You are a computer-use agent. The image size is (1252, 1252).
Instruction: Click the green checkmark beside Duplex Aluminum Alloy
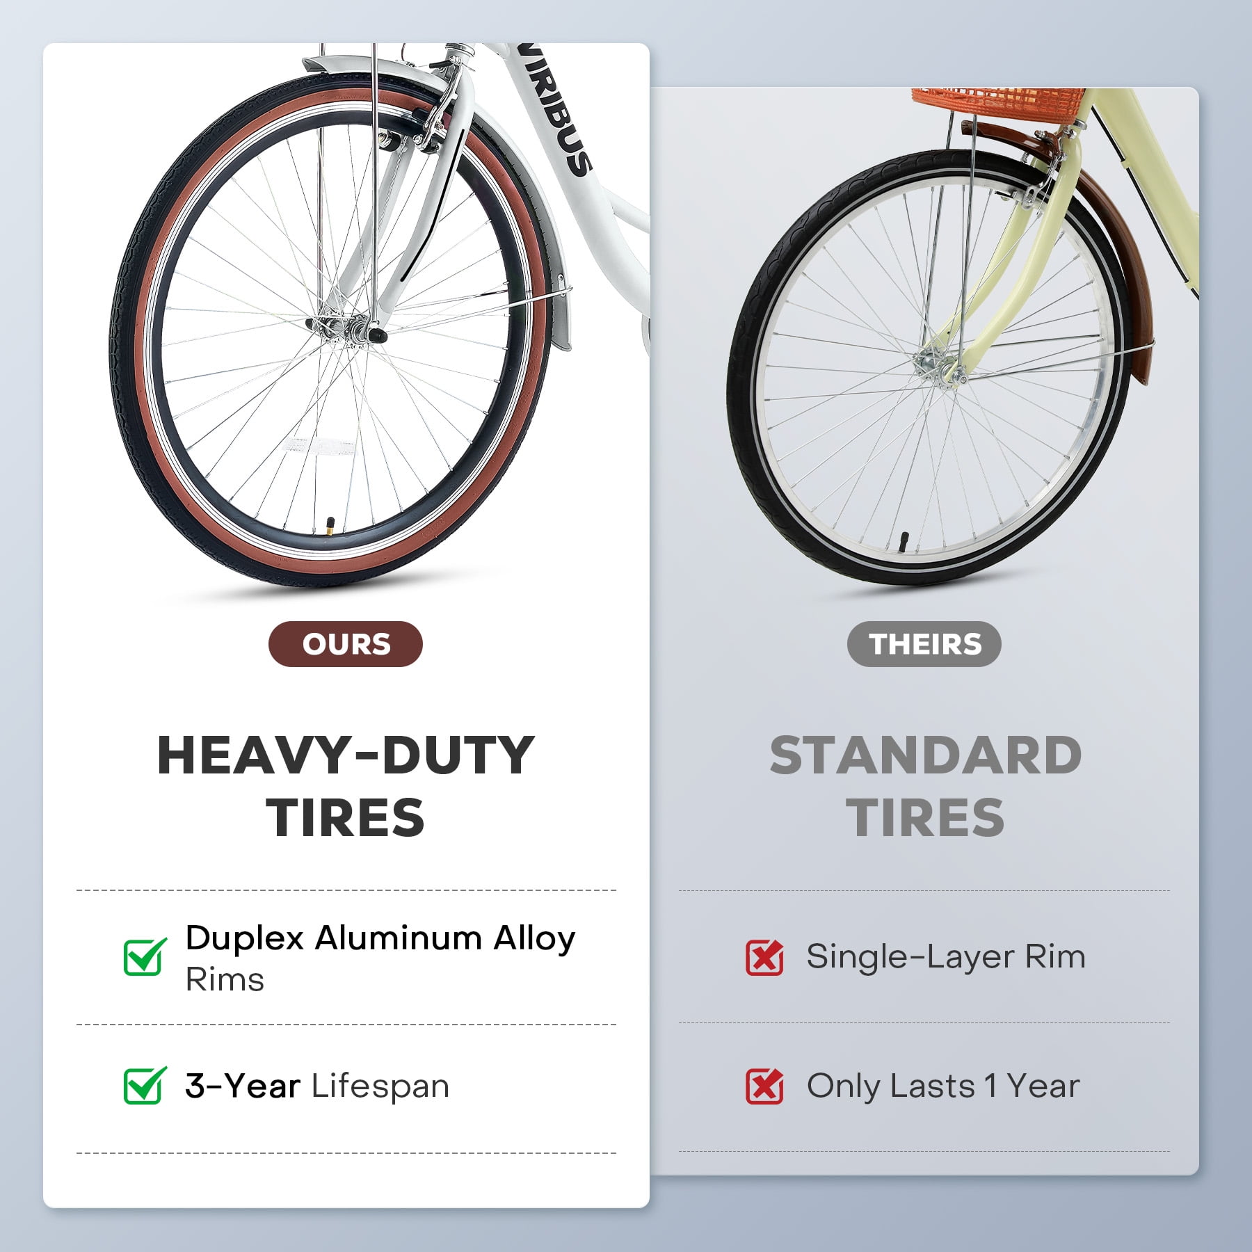(x=145, y=956)
